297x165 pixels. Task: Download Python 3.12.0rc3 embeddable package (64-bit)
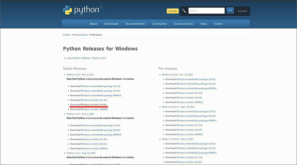pos(196,116)
